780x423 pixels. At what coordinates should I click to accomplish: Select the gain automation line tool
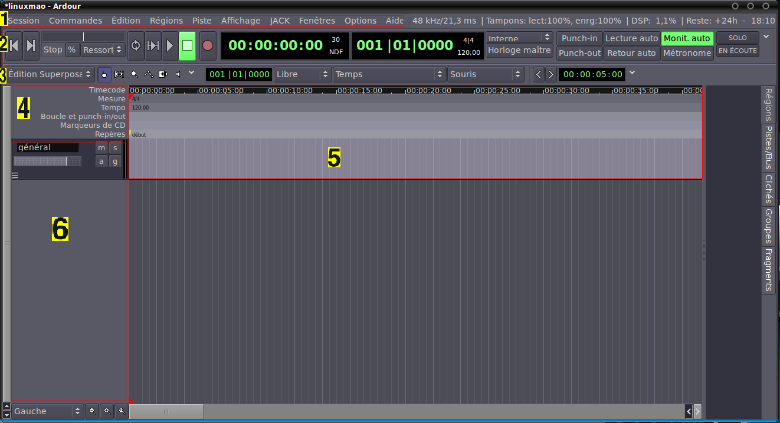click(x=149, y=74)
